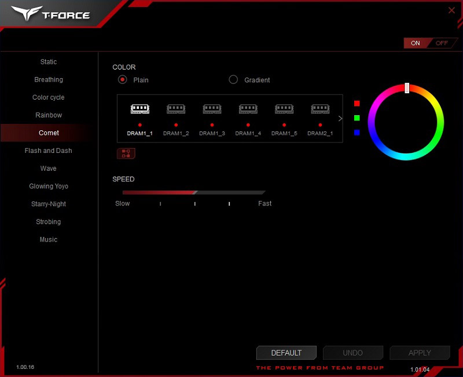The width and height of the screenshot is (463, 377).
Task: Switch lighting to ON
Action: tap(416, 43)
